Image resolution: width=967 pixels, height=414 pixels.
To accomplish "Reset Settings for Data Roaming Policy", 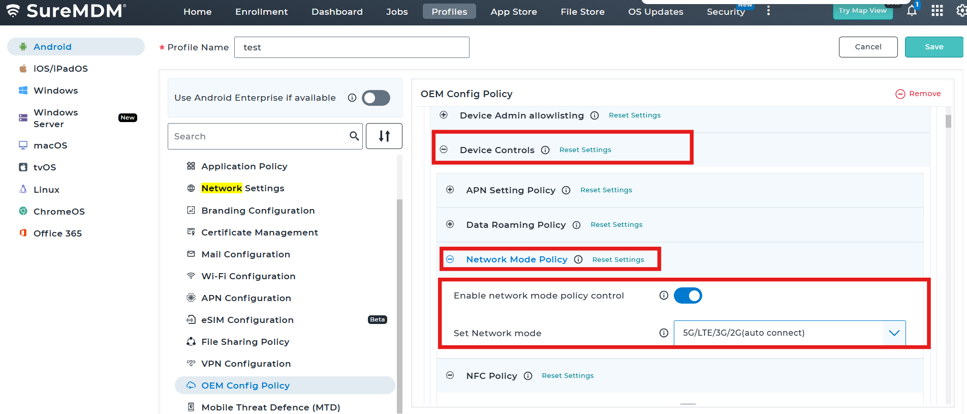I will 616,225.
